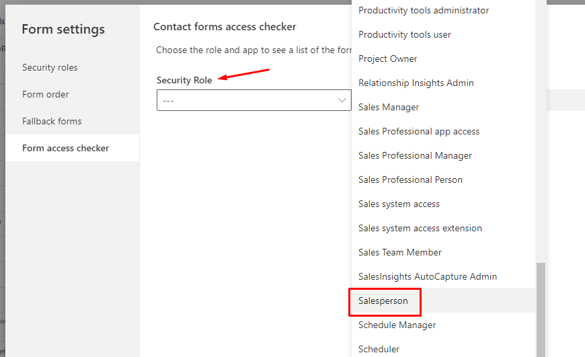Choose the Sales Manager role option
Screen dimensions: 585x357
click(x=443, y=107)
